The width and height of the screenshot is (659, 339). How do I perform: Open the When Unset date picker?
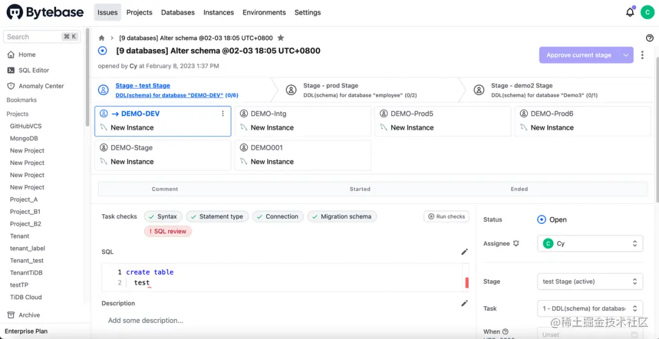coord(589,334)
